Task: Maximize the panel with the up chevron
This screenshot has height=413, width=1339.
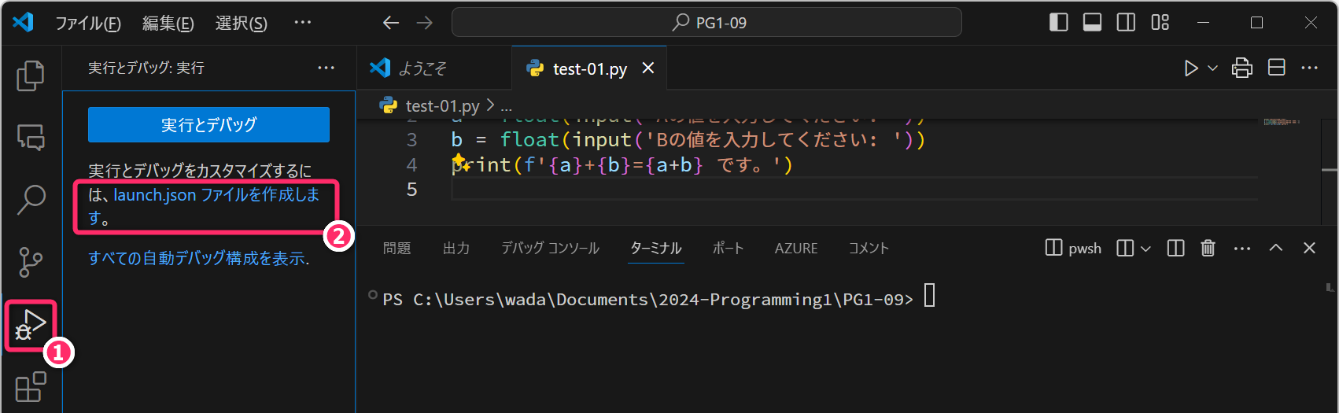Action: coord(1275,249)
